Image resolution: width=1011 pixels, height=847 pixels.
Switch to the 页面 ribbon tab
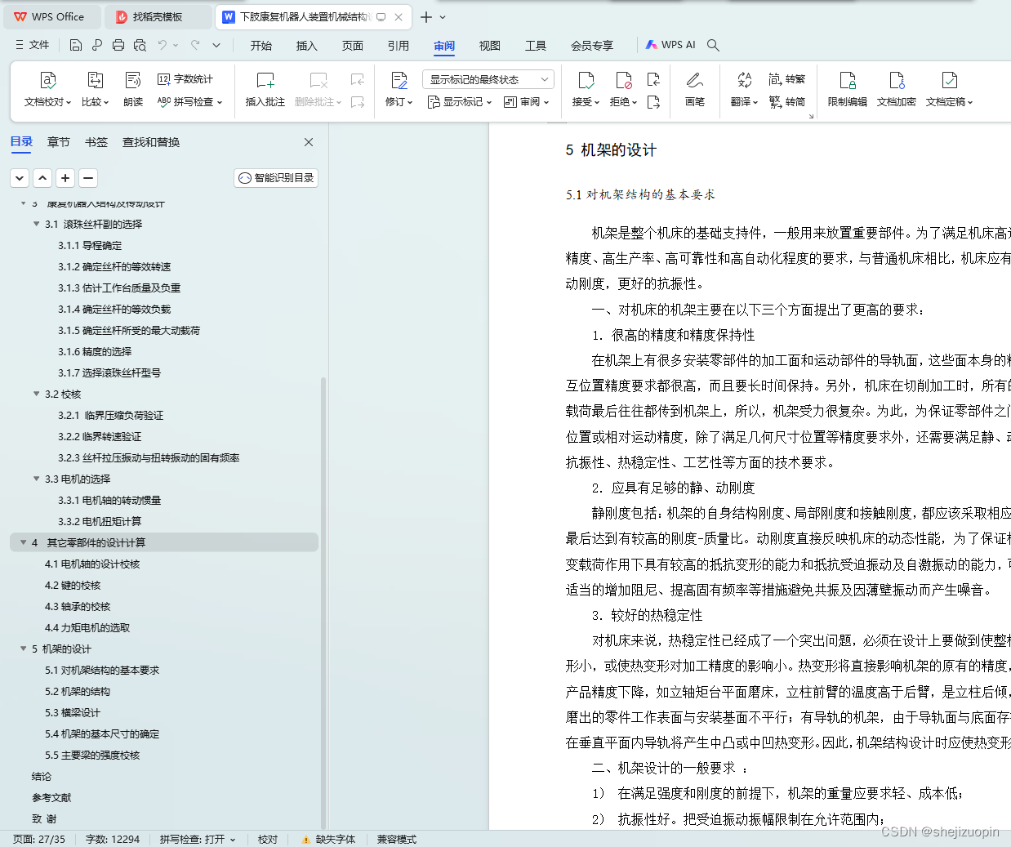pyautogui.click(x=353, y=46)
